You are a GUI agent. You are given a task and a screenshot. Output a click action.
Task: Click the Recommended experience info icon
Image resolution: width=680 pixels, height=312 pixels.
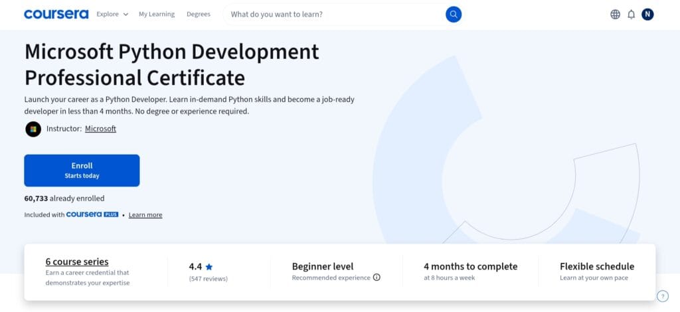377,277
